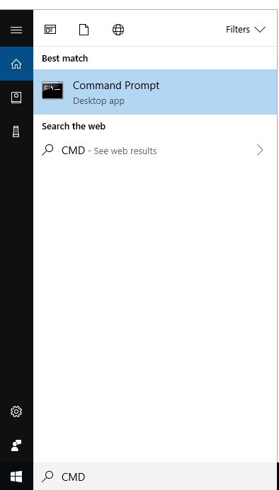Filter results by Web globe icon
This screenshot has height=490, width=279.
[118, 30]
